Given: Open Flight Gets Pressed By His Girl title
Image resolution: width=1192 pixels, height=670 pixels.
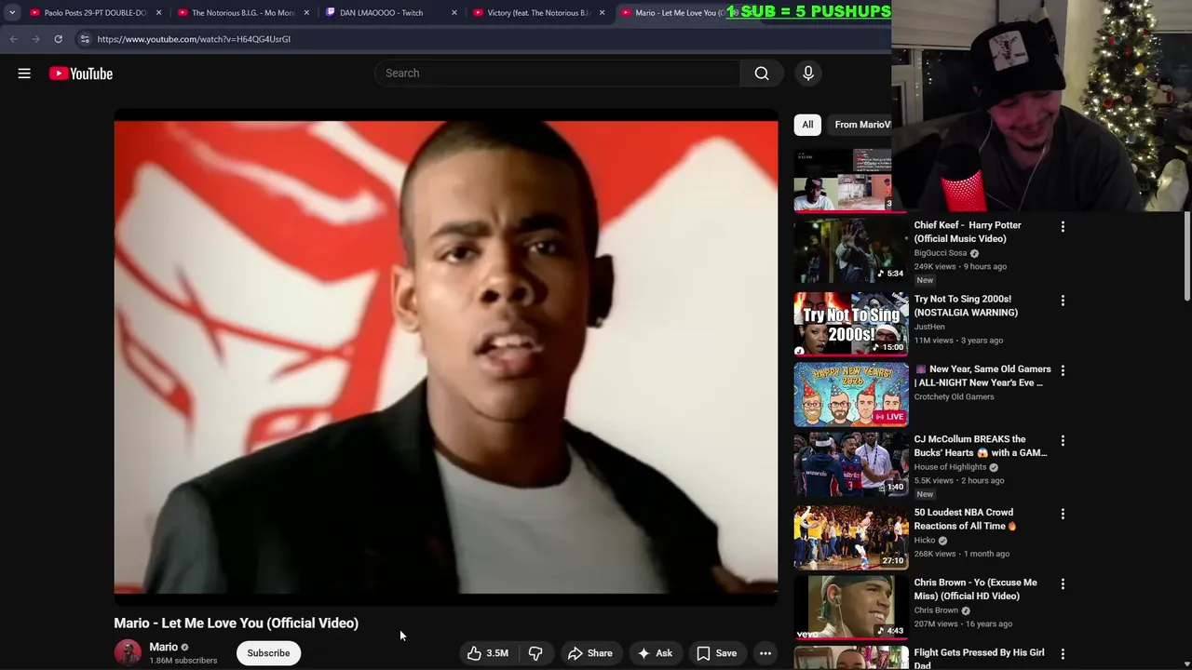Looking at the screenshot, I should coord(979,659).
